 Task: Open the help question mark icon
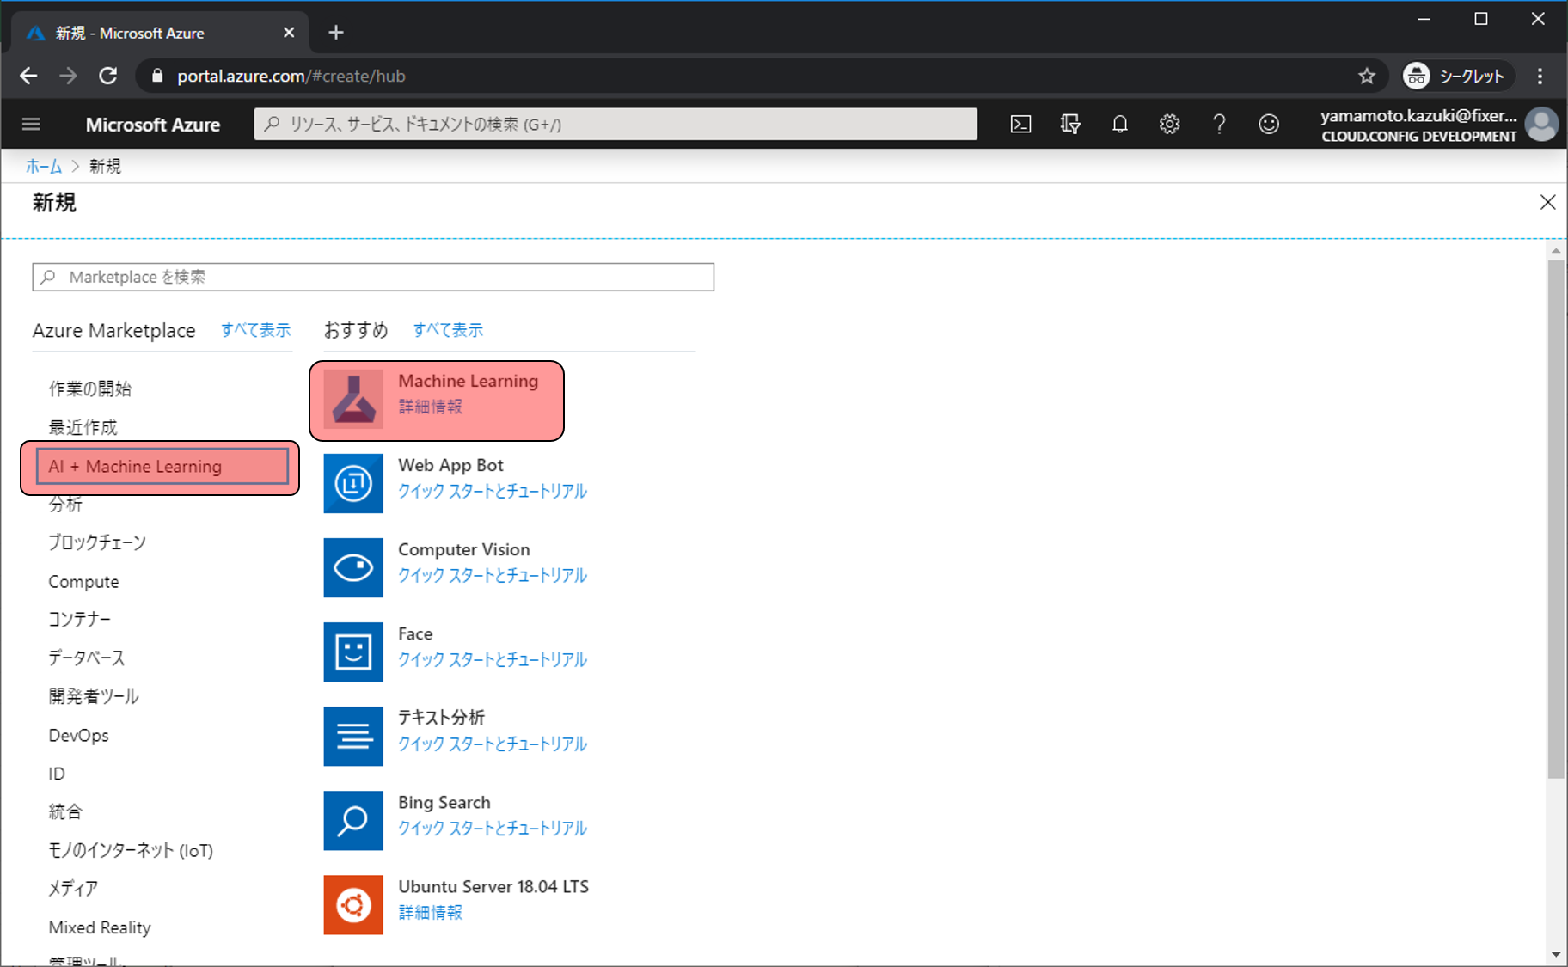click(1219, 125)
